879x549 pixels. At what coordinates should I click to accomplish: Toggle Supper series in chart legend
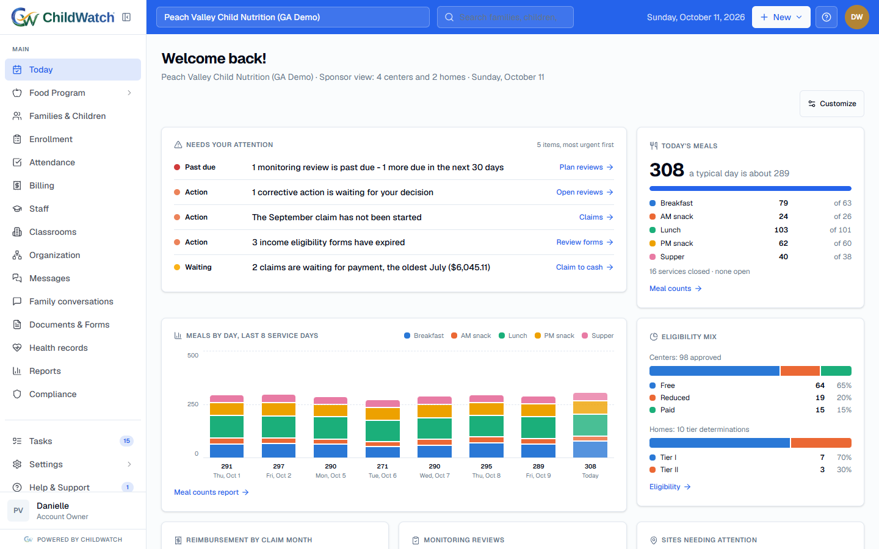coord(598,335)
